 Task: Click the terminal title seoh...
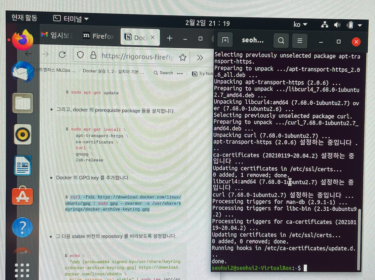[253, 40]
